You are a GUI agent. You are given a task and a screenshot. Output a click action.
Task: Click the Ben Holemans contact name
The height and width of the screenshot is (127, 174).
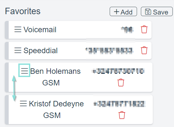pyautogui.click(x=55, y=71)
